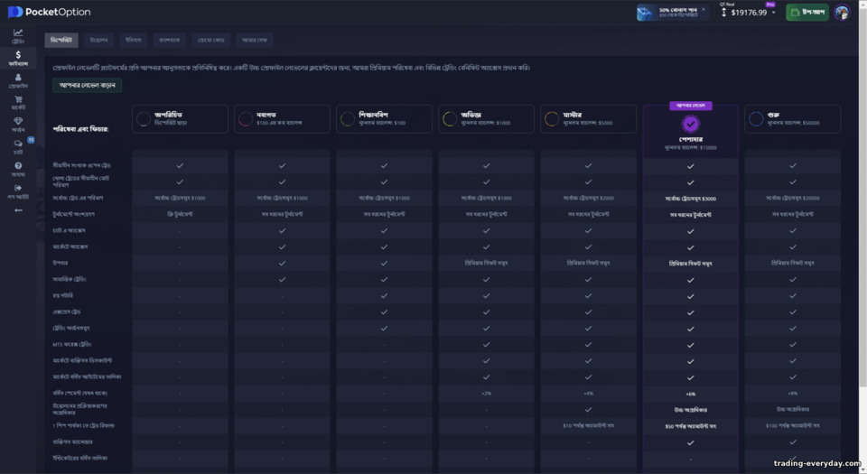Click the Log out arrow icon
This screenshot has height=474, width=867.
click(18, 188)
